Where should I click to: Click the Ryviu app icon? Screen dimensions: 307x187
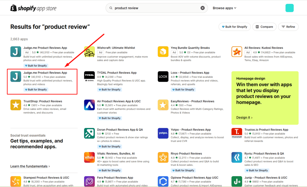(237, 157)
